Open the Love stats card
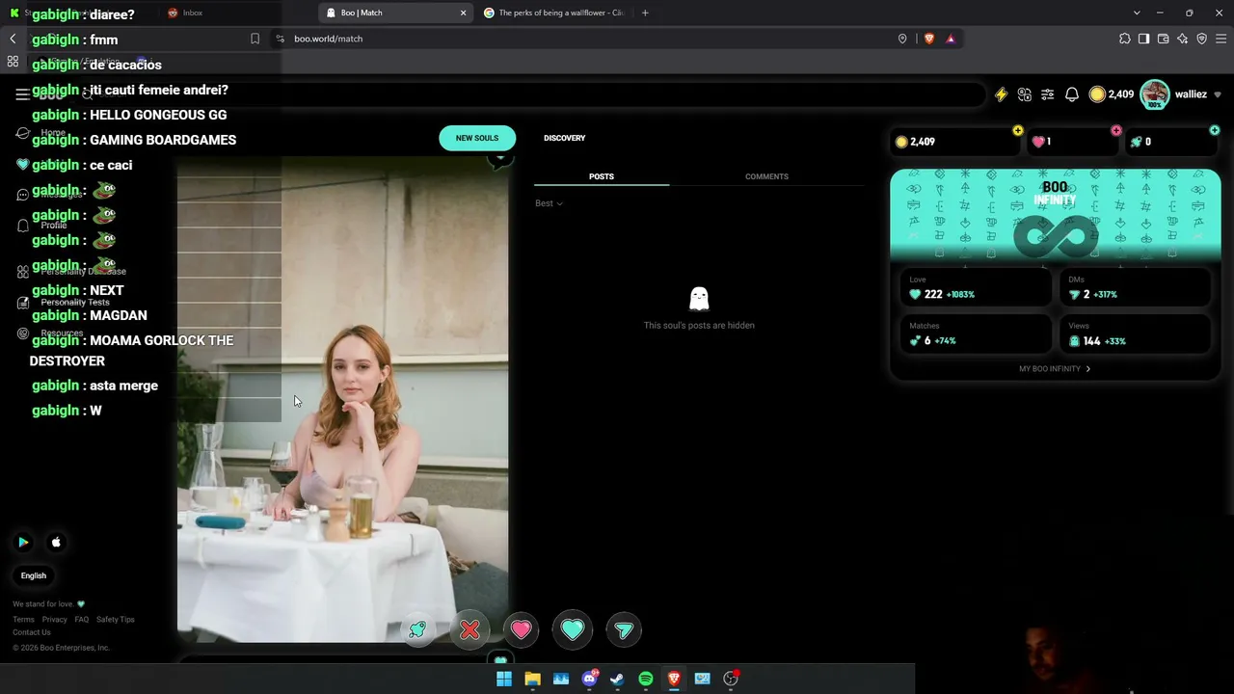Screen dimensions: 1234x694 974,287
